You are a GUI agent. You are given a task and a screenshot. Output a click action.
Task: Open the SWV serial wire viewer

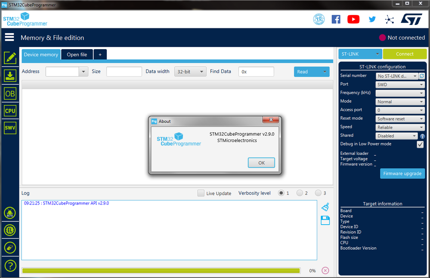point(10,128)
